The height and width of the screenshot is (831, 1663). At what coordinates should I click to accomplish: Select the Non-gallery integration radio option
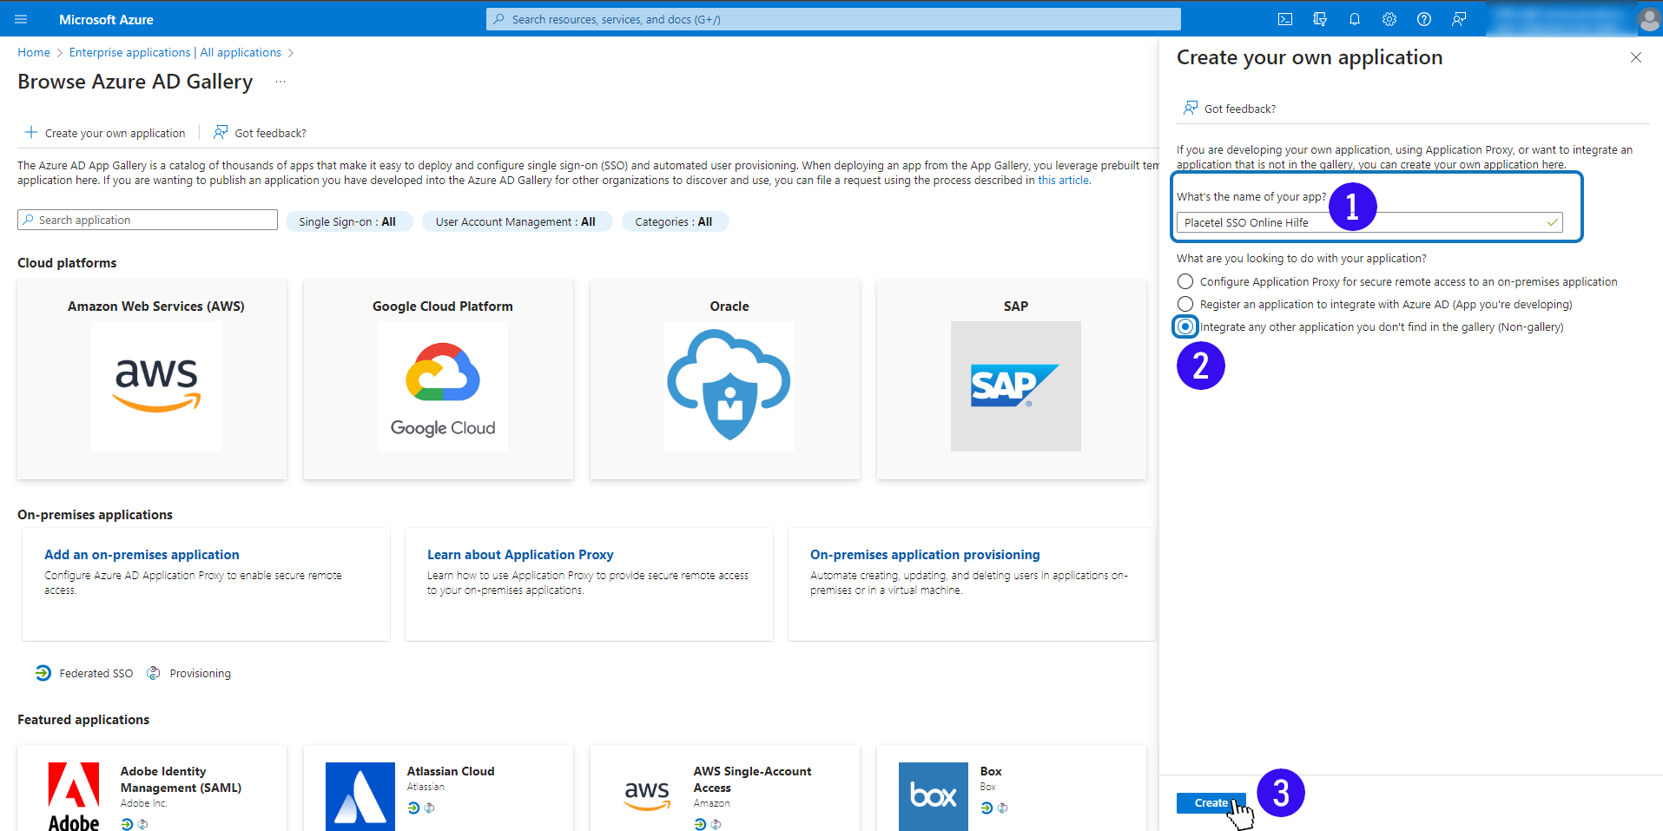tap(1185, 326)
